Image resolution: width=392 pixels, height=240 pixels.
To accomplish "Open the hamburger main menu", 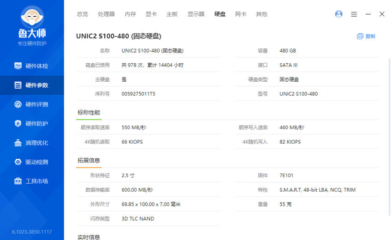I will coord(354,14).
